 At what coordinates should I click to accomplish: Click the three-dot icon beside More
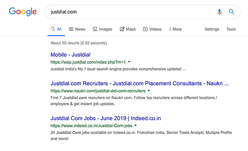pos(170,29)
